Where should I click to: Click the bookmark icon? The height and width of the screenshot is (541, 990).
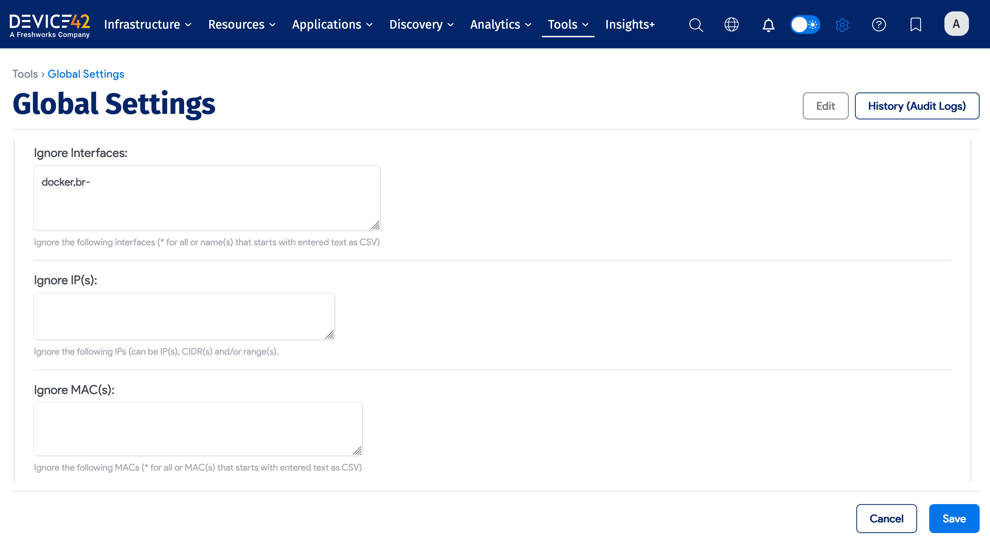tap(915, 24)
